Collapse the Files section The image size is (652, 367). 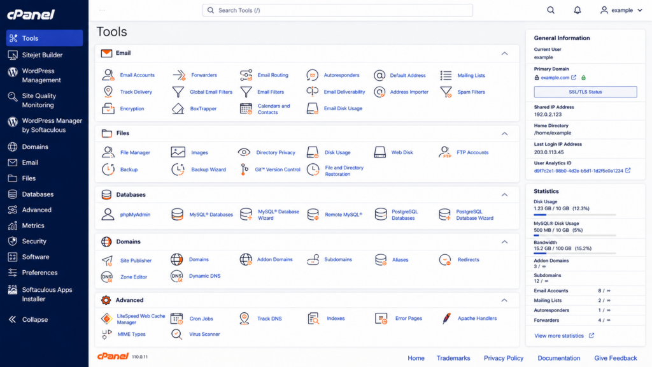pyautogui.click(x=504, y=134)
